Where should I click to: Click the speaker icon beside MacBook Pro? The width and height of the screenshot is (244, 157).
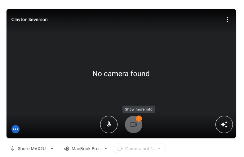pos(67,149)
